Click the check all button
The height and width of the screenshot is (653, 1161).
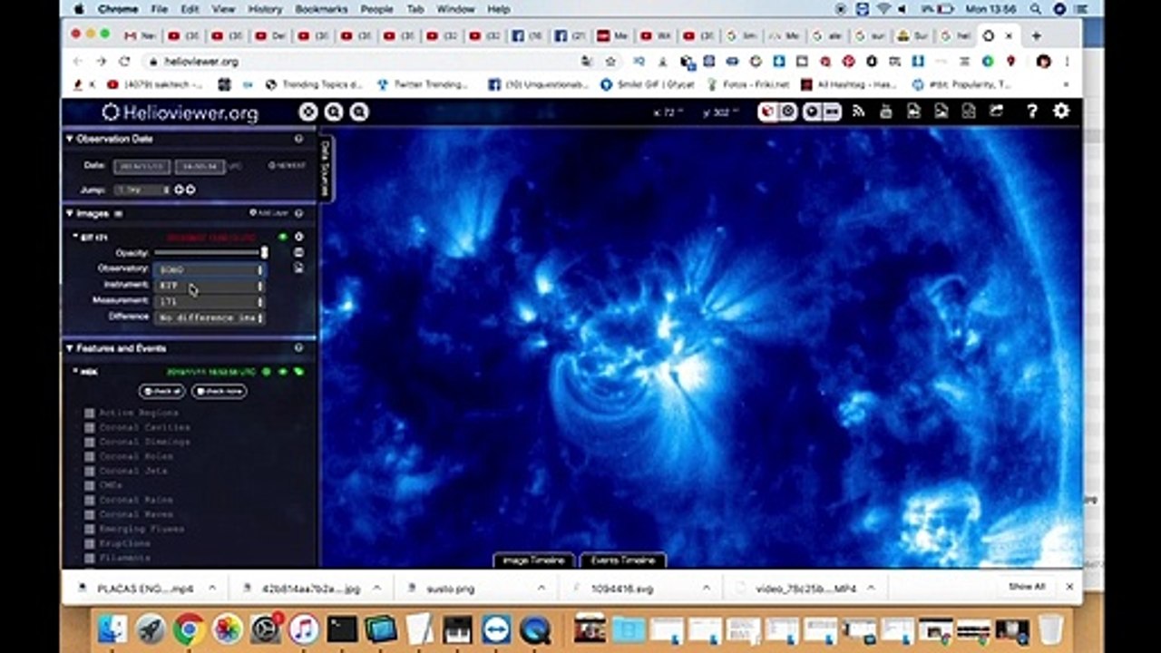point(161,391)
